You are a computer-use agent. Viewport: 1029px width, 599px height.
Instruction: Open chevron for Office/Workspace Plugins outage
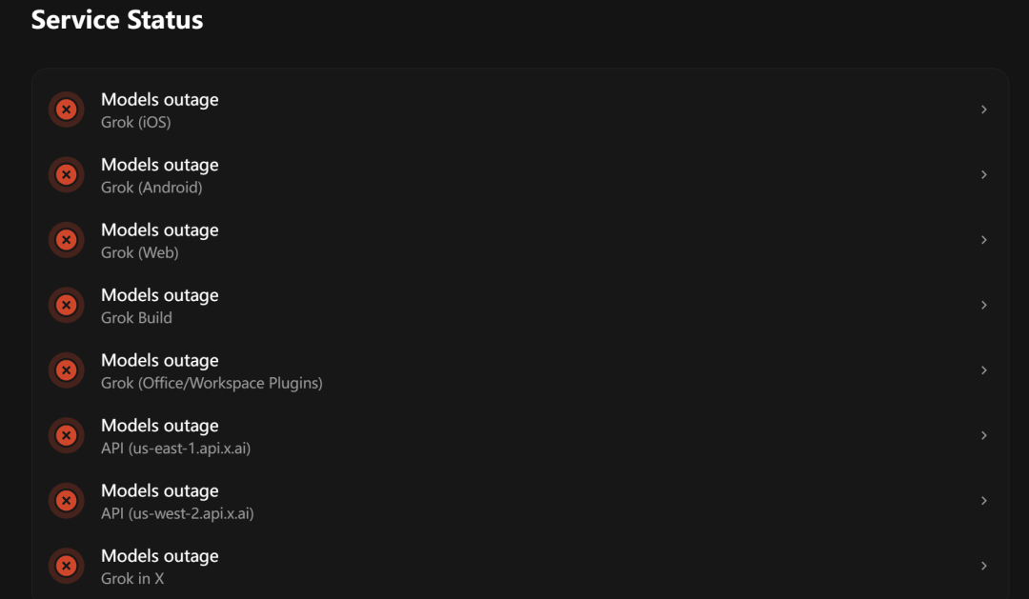pyautogui.click(x=983, y=370)
